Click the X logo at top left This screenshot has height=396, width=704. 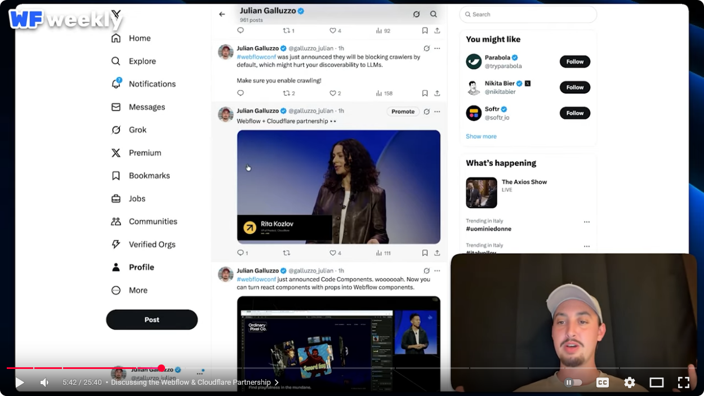[116, 15]
